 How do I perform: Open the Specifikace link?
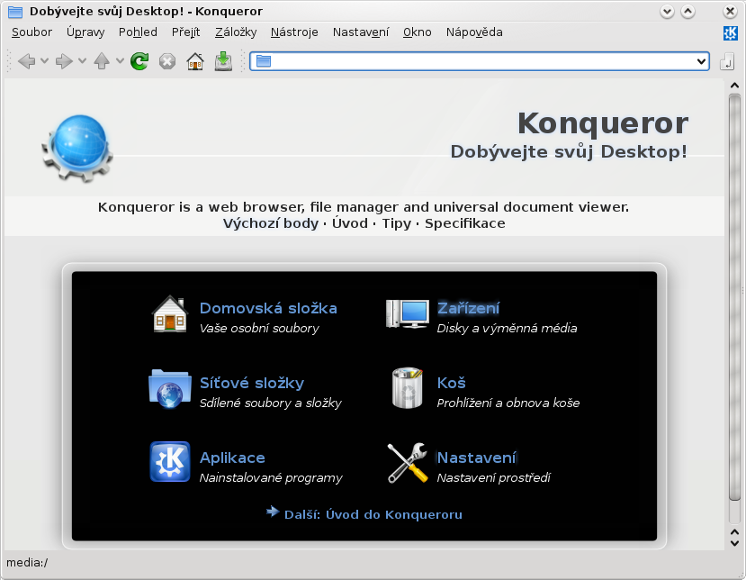pyautogui.click(x=465, y=223)
